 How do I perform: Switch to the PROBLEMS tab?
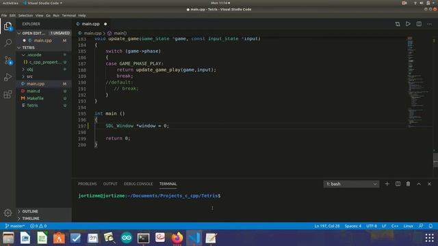87,184
